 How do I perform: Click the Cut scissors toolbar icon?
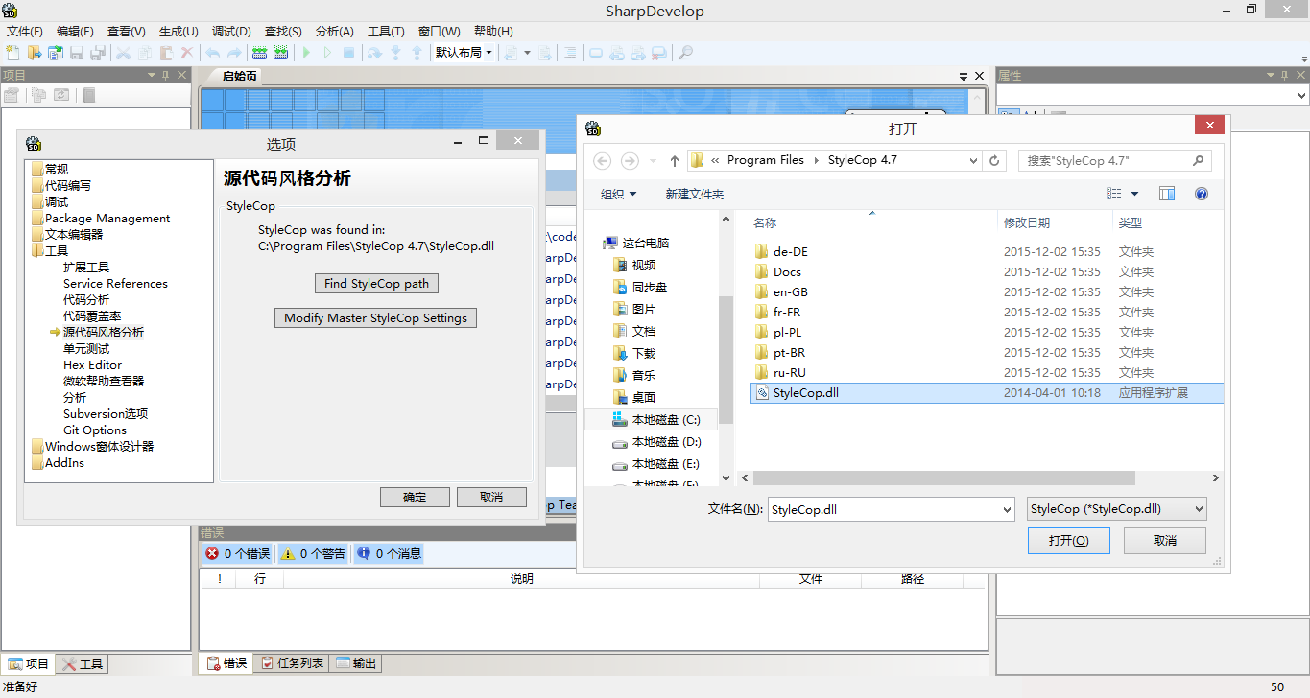(124, 53)
